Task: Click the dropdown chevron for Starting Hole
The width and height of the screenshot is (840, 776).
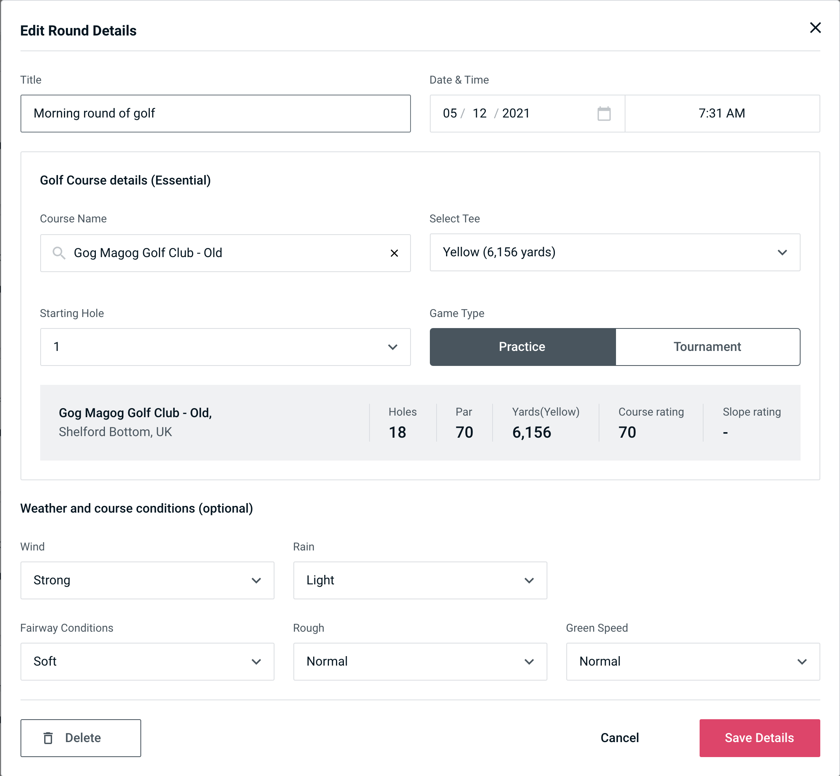Action: (392, 347)
